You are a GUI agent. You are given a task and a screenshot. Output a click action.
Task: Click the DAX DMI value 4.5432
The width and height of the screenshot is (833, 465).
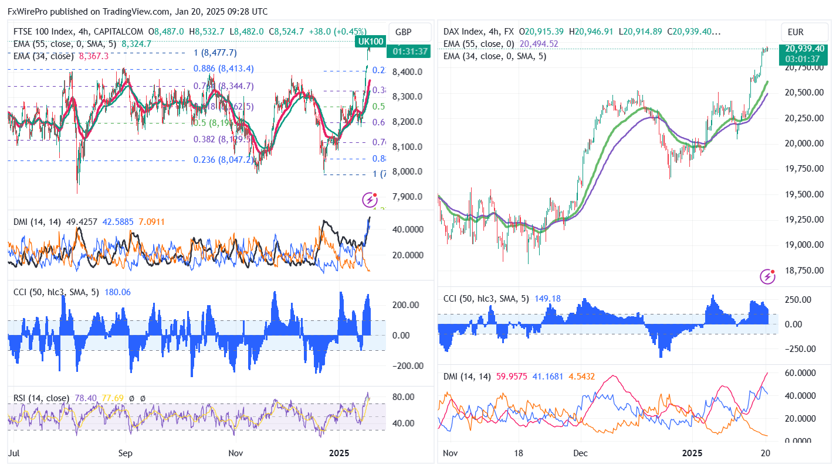pyautogui.click(x=581, y=377)
